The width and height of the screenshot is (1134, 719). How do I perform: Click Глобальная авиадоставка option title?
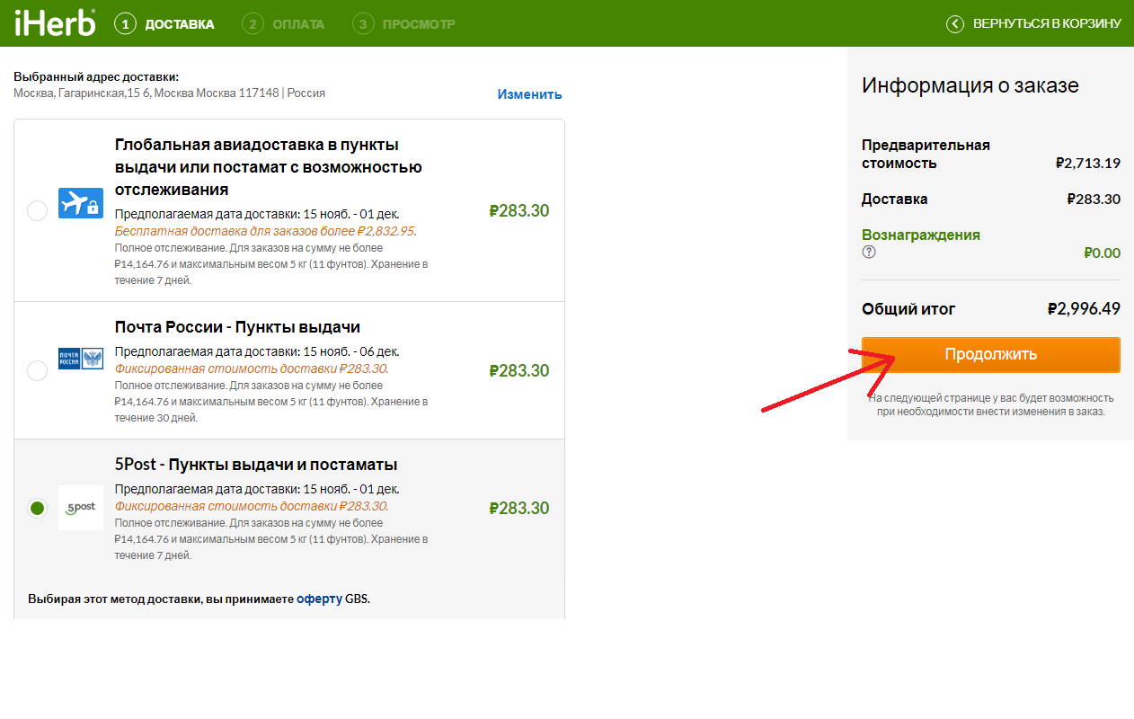[269, 167]
